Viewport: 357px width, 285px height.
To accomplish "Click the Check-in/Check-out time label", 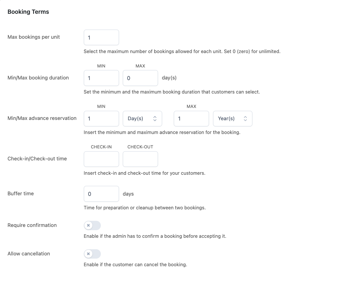I will tap(37, 159).
